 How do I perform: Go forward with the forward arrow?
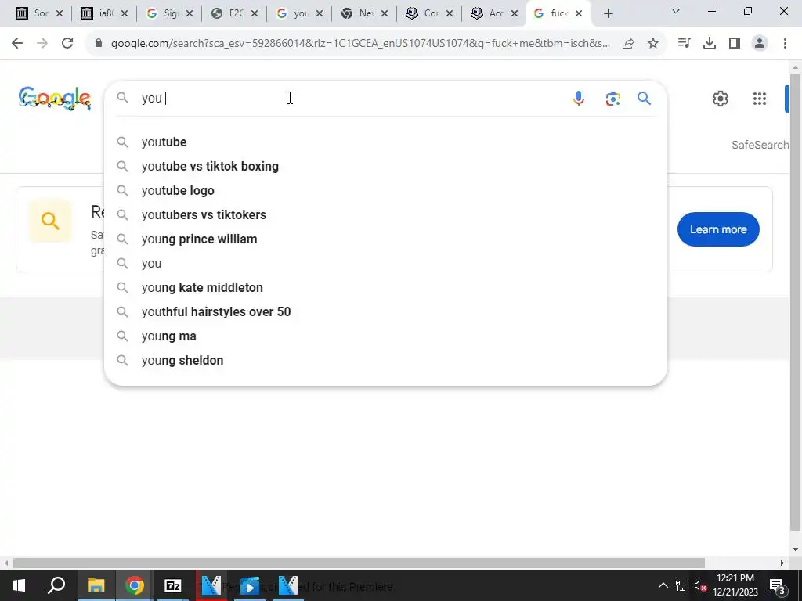(x=42, y=44)
